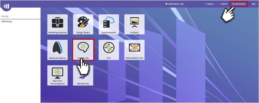Open the Design Studio tile
Image resolution: width=259 pixels, height=103 pixels.
(83, 24)
